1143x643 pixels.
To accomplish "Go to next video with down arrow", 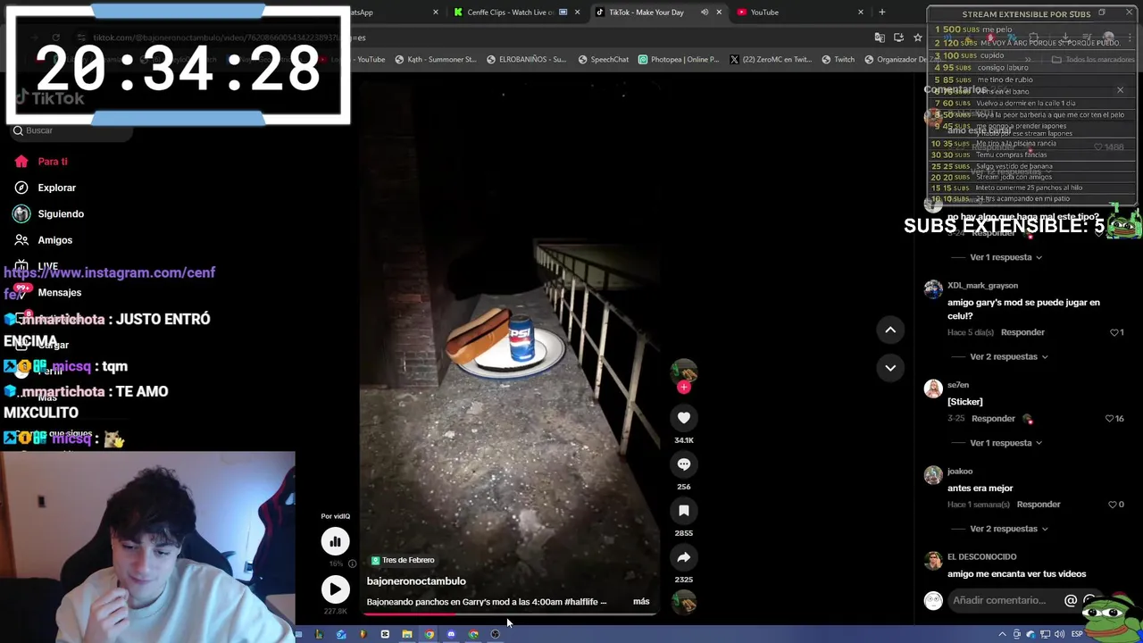I will pos(890,367).
